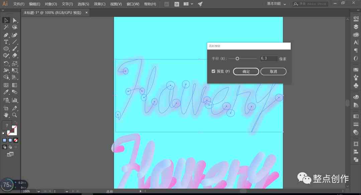This screenshot has height=195, width=361.
Task: Select the Zoom magnifier tool
Action: point(15,115)
